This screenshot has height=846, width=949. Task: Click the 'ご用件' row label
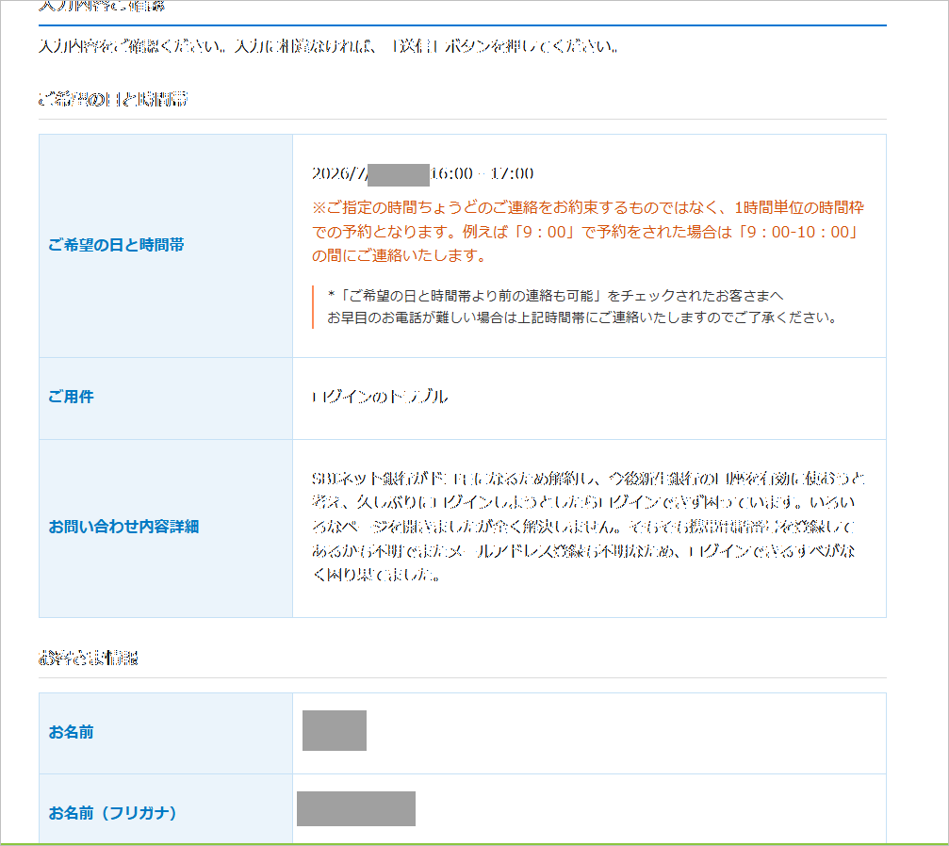pos(71,397)
